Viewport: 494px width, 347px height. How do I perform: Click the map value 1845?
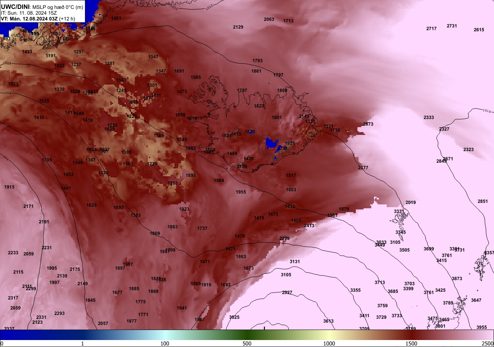pos(90,300)
